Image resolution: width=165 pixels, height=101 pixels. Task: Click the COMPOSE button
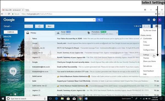tap(11, 32)
